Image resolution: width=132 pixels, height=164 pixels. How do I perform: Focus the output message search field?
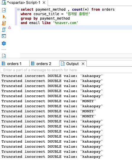tap(66, 70)
